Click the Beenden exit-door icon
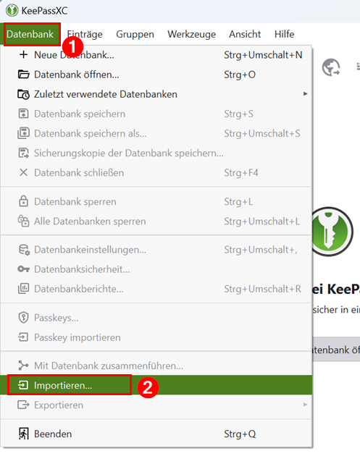This screenshot has height=456, width=360. [x=23, y=434]
